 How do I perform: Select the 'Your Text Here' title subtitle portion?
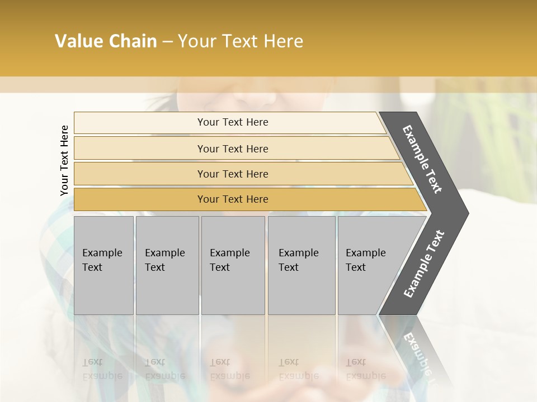[x=241, y=41]
